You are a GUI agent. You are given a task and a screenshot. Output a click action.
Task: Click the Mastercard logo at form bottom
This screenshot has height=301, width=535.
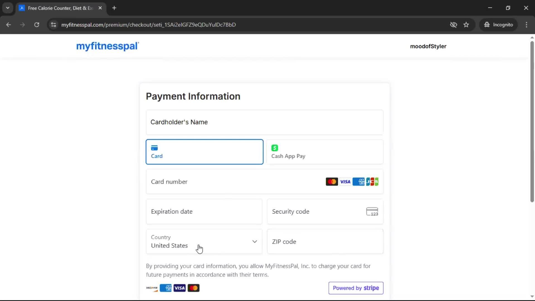193,288
